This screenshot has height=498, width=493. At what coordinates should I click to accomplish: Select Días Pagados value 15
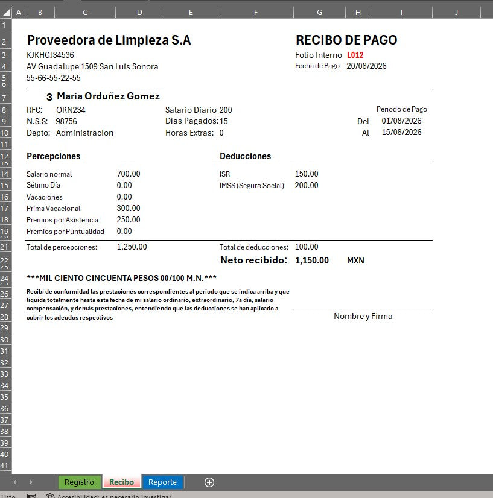click(x=223, y=121)
